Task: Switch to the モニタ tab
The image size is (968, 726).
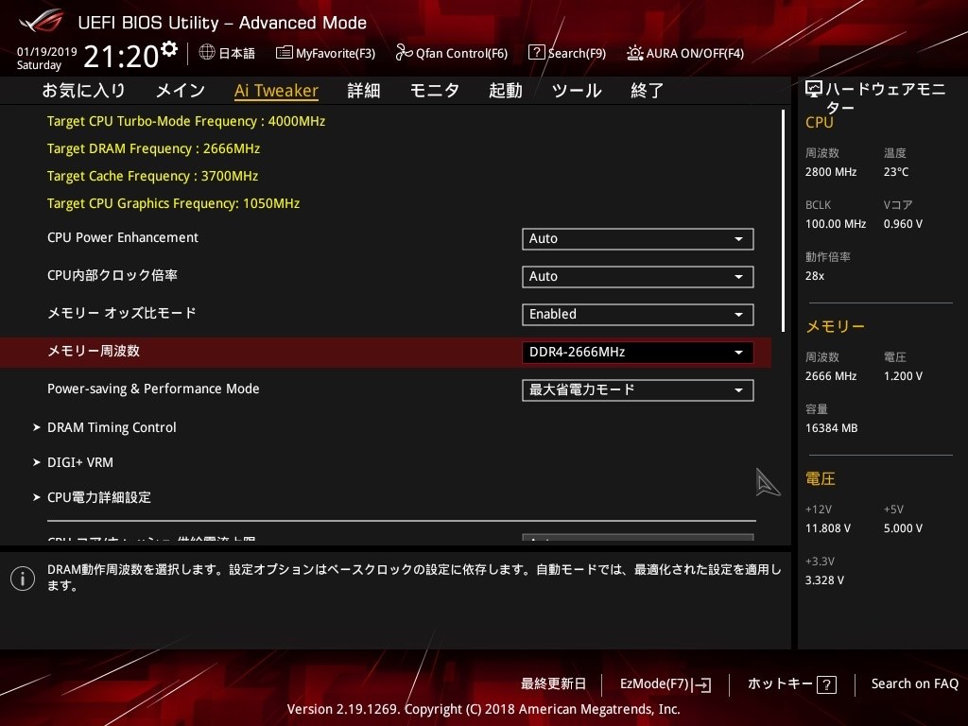Action: (434, 90)
